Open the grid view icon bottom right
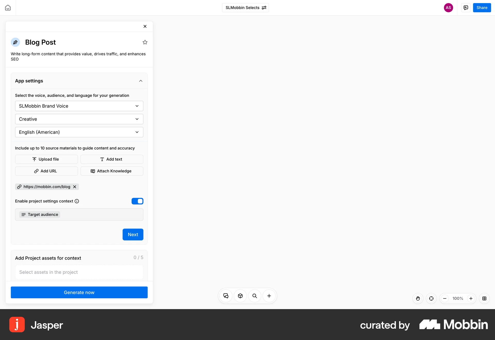 click(484, 298)
